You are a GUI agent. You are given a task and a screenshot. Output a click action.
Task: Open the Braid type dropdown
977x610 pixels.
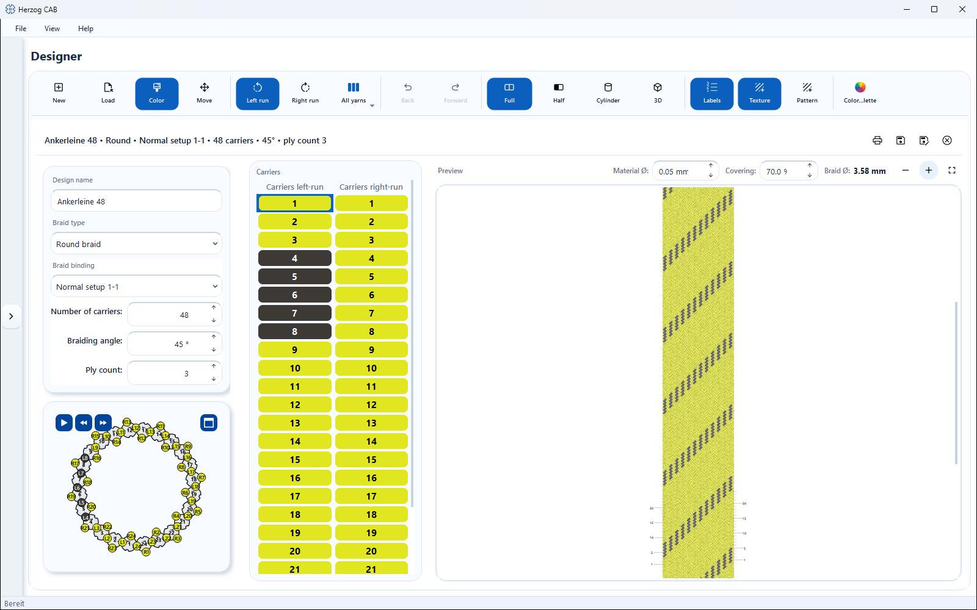click(x=136, y=244)
